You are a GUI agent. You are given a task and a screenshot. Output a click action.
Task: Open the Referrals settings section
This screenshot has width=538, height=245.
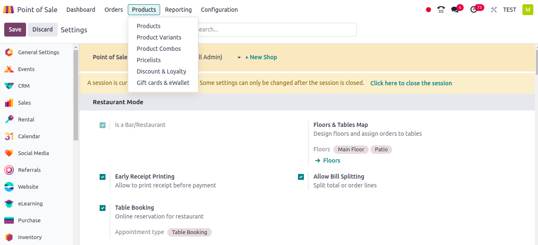[37, 170]
